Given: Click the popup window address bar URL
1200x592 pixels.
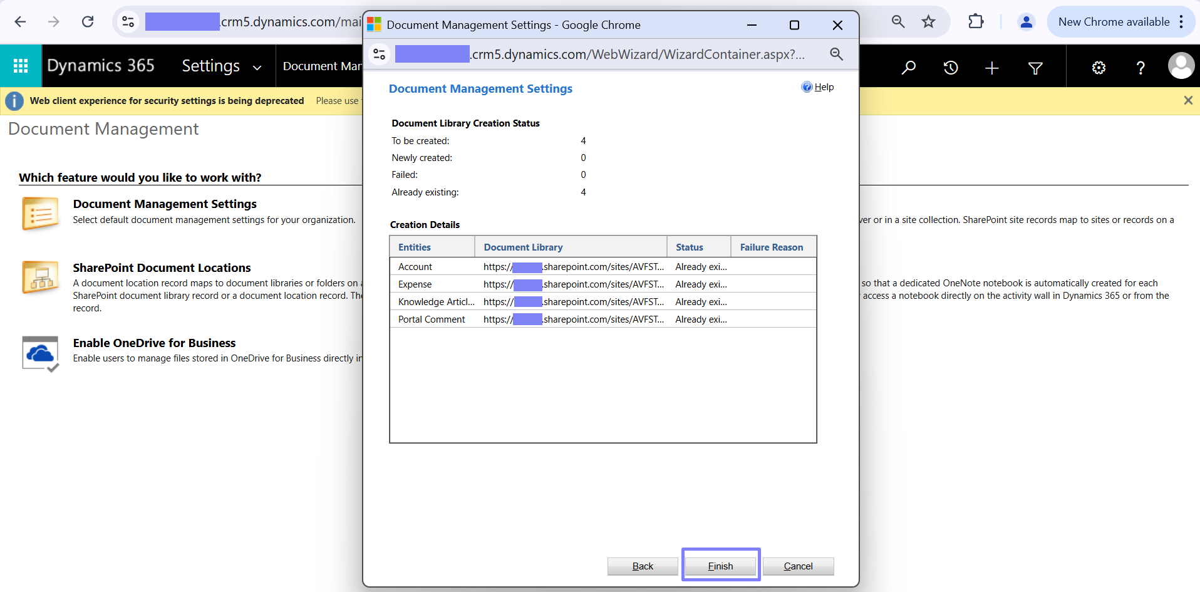Looking at the screenshot, I should 600,55.
